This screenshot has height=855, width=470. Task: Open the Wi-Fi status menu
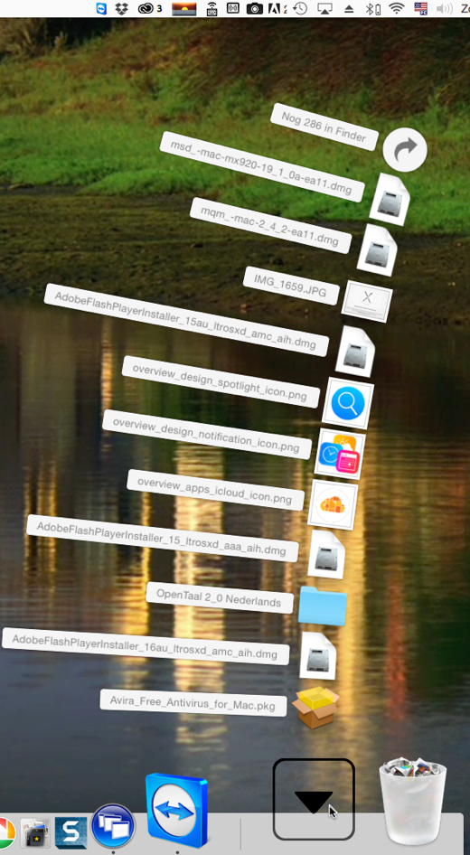398,8
